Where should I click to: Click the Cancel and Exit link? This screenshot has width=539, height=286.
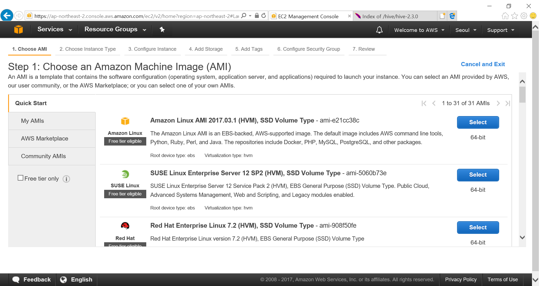click(483, 64)
